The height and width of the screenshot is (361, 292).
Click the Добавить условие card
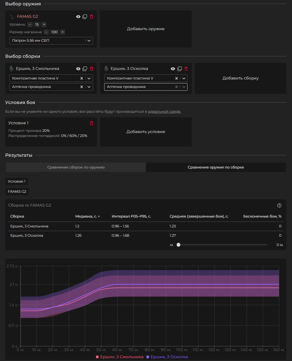(x=146, y=132)
